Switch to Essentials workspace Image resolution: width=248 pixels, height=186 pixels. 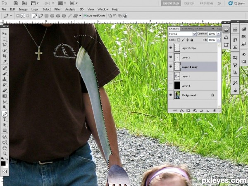(171, 3)
